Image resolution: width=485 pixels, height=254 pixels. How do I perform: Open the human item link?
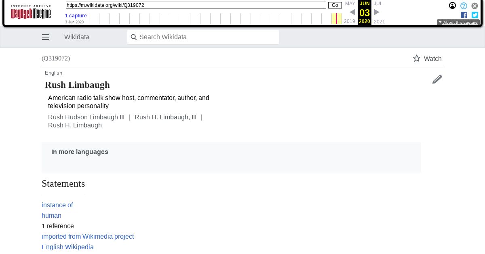click(x=51, y=215)
